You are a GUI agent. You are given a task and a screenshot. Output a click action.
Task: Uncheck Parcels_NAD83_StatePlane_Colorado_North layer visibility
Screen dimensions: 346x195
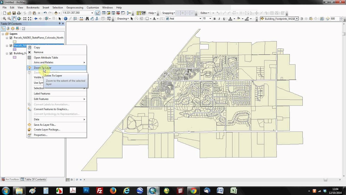pyautogui.click(x=11, y=38)
